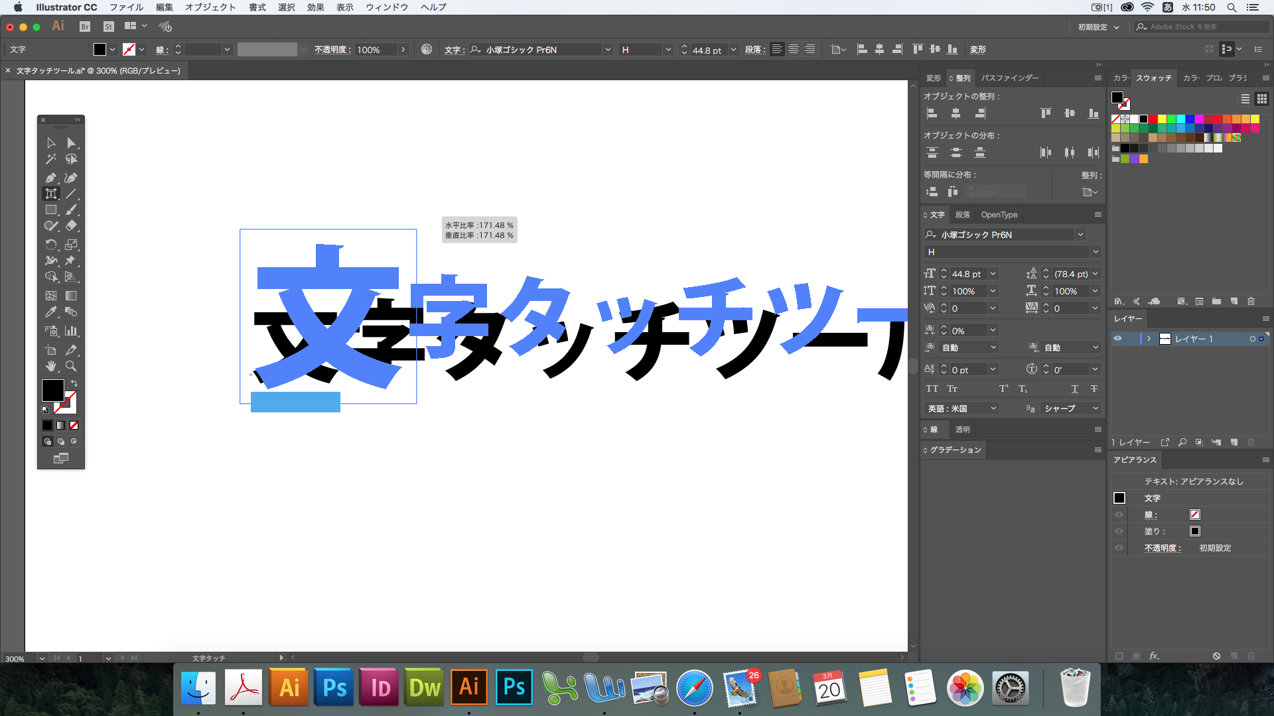1274x716 pixels.
Task: Click the Reflect tool icon
Action: tap(50, 245)
